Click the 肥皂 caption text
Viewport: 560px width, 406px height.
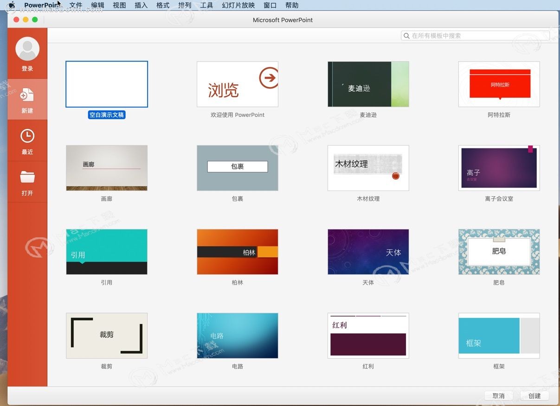pos(499,282)
